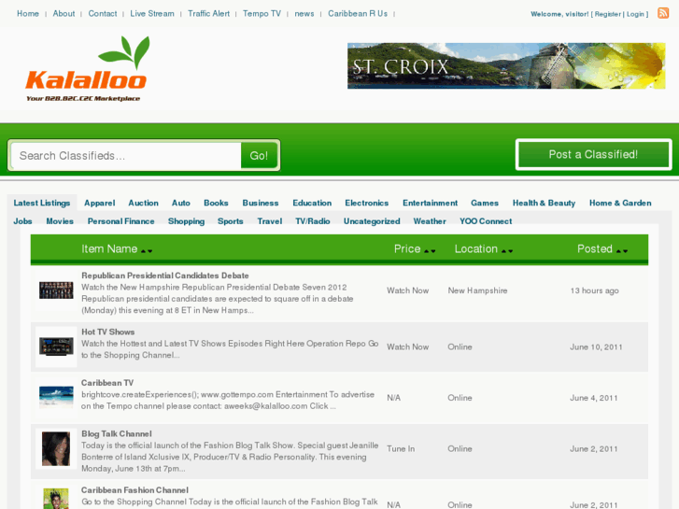This screenshot has width=679, height=509.
Task: Select the Travel category tab
Action: (269, 221)
